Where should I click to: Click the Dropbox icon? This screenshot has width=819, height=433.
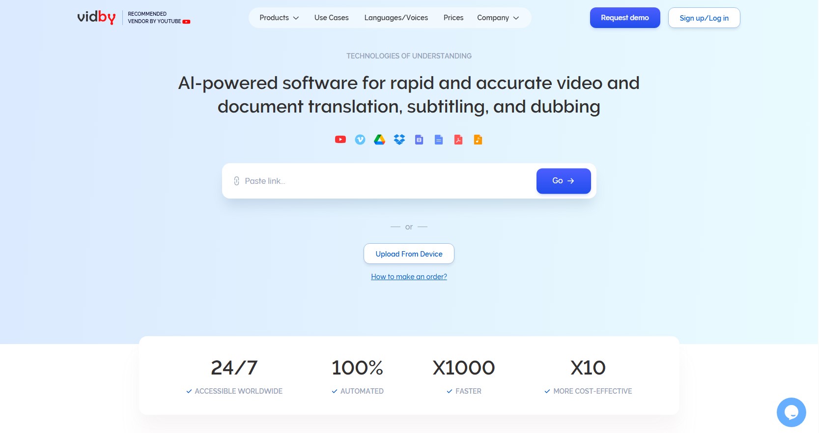(x=399, y=140)
